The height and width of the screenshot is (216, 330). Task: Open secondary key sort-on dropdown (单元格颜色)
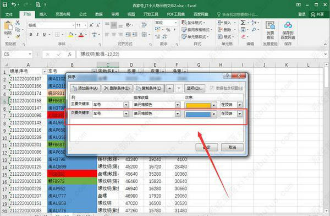178,114
